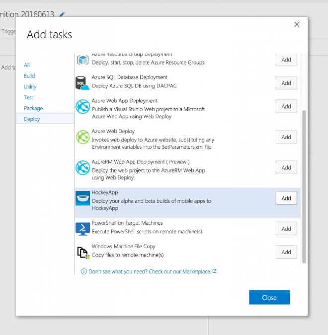Image resolution: width=328 pixels, height=335 pixels.
Task: Add the Azure Web App Deployment task
Action: [286, 106]
